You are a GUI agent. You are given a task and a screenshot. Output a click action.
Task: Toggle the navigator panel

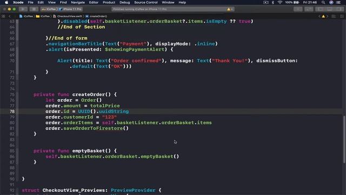(x=320, y=9)
